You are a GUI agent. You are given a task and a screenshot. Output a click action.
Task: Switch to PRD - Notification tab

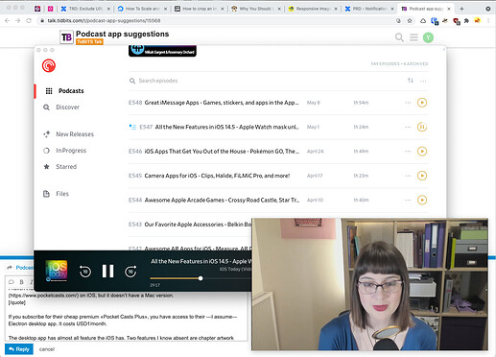[369, 9]
